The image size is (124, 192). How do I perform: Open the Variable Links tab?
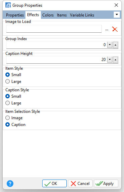[82, 15]
